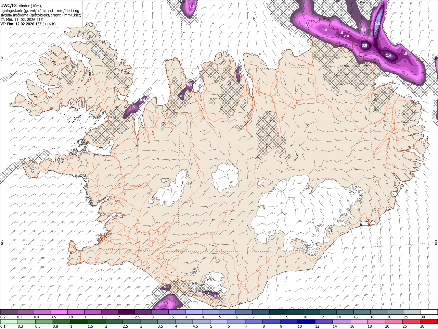
Task: Click the 0.2 value on the south coast
Action: click(x=167, y=287)
